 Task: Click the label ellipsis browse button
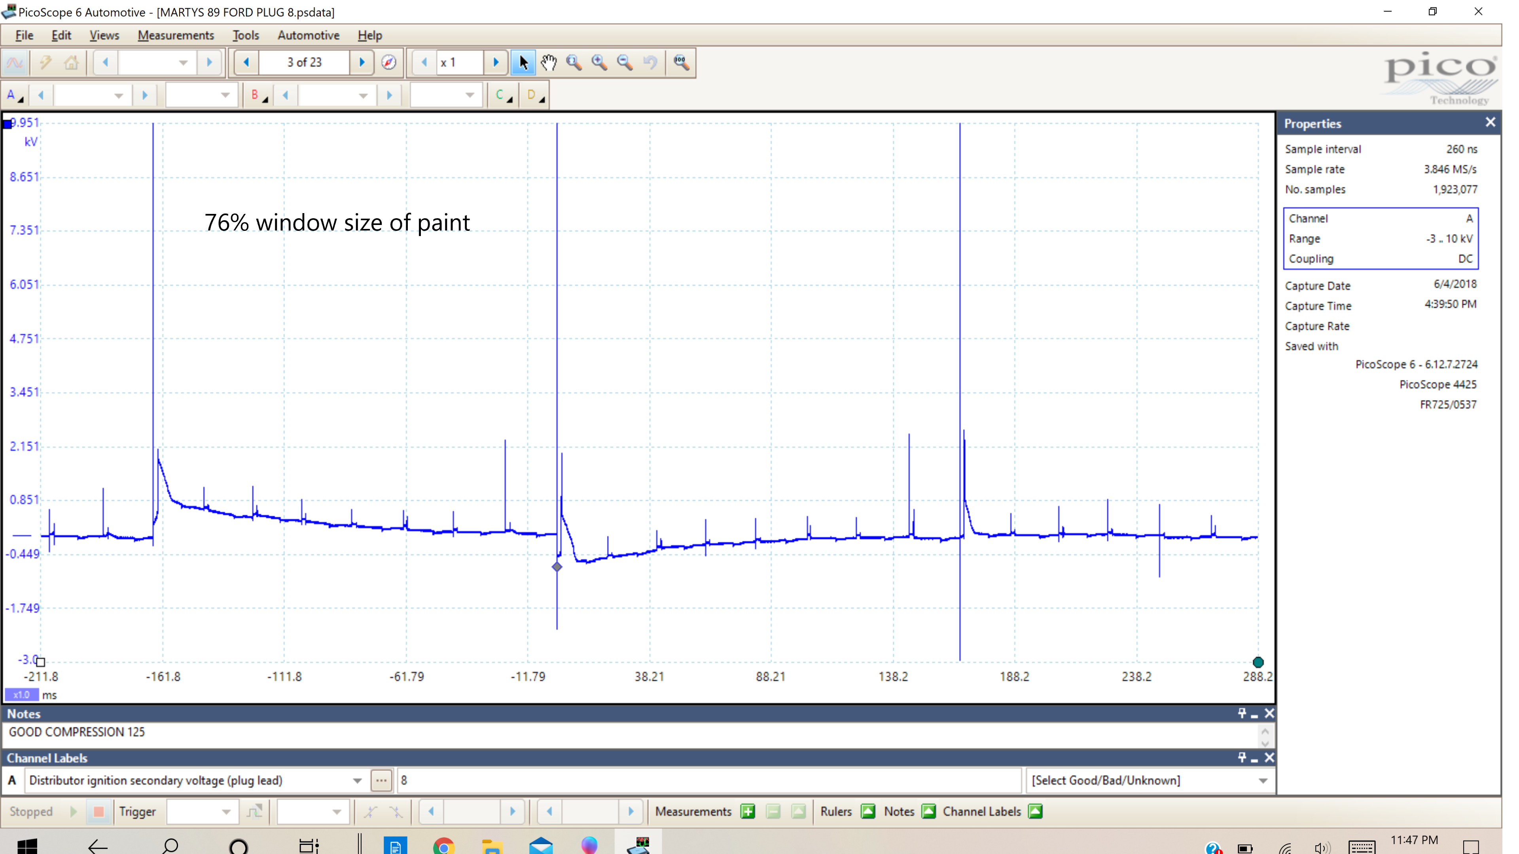pyautogui.click(x=381, y=781)
